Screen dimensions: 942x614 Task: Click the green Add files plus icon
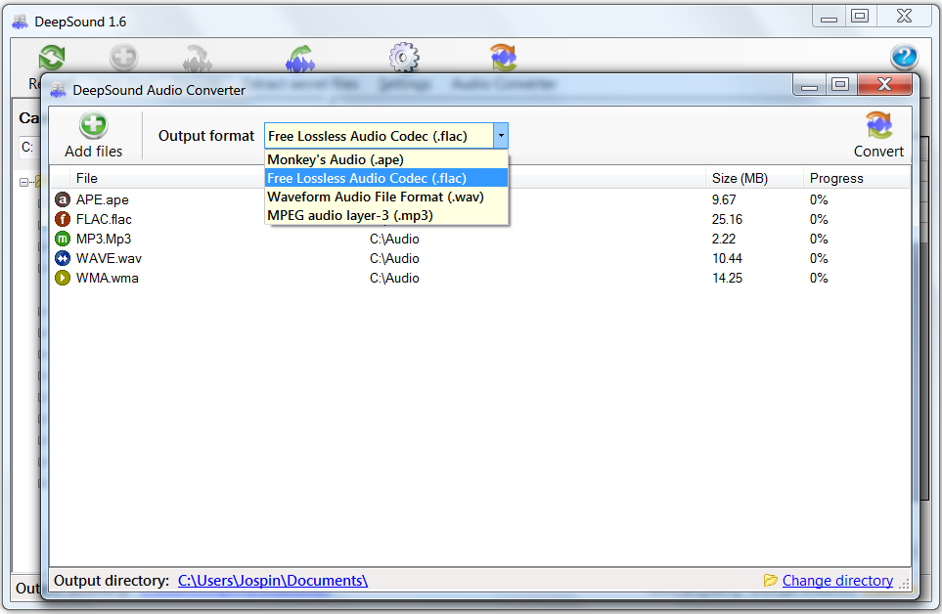[93, 125]
